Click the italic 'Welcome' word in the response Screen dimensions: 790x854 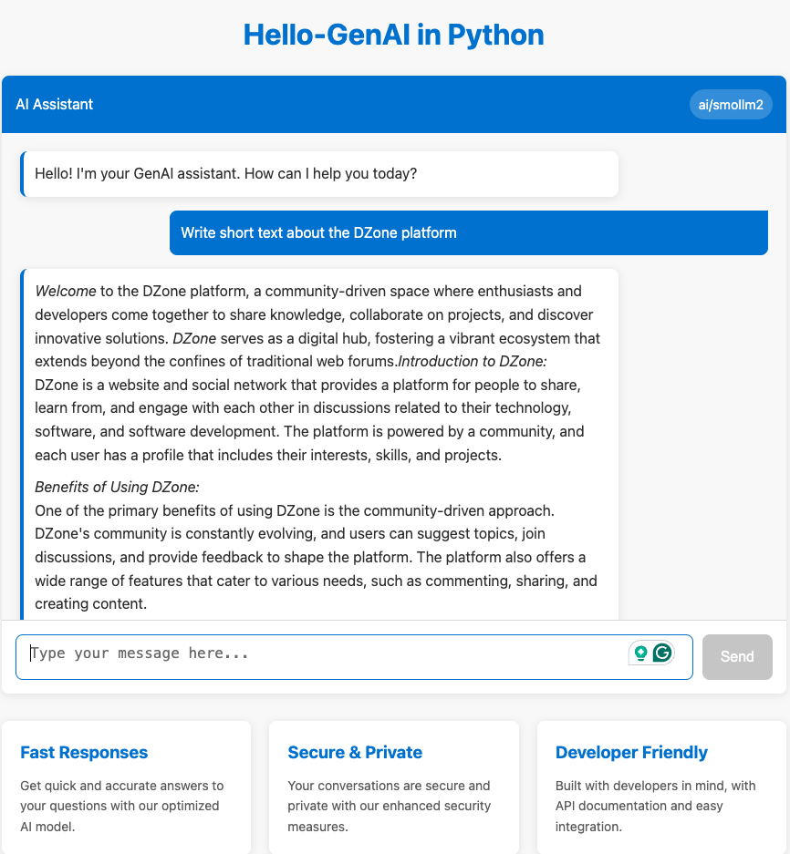tap(66, 292)
